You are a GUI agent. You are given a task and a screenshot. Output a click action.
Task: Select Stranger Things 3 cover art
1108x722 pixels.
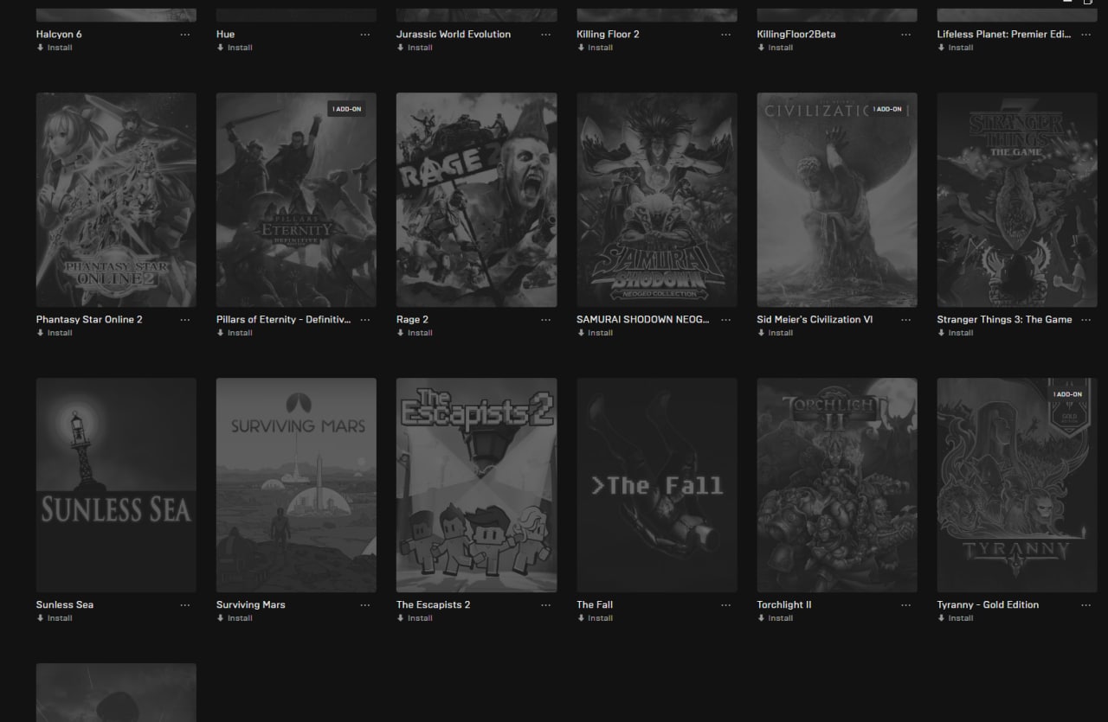tap(1017, 200)
